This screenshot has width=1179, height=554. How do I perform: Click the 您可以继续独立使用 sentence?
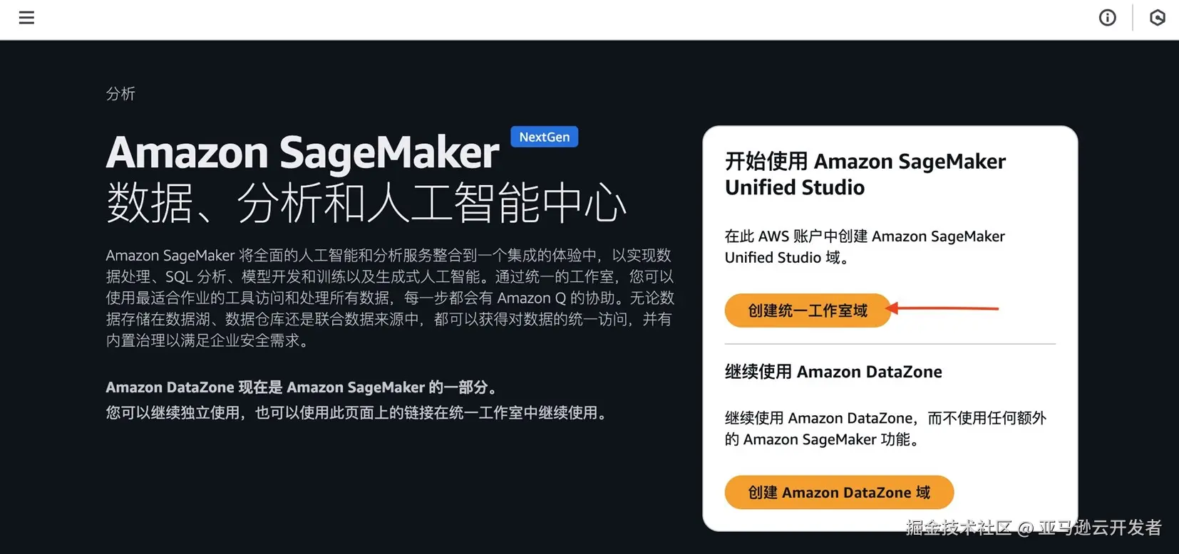(x=356, y=413)
